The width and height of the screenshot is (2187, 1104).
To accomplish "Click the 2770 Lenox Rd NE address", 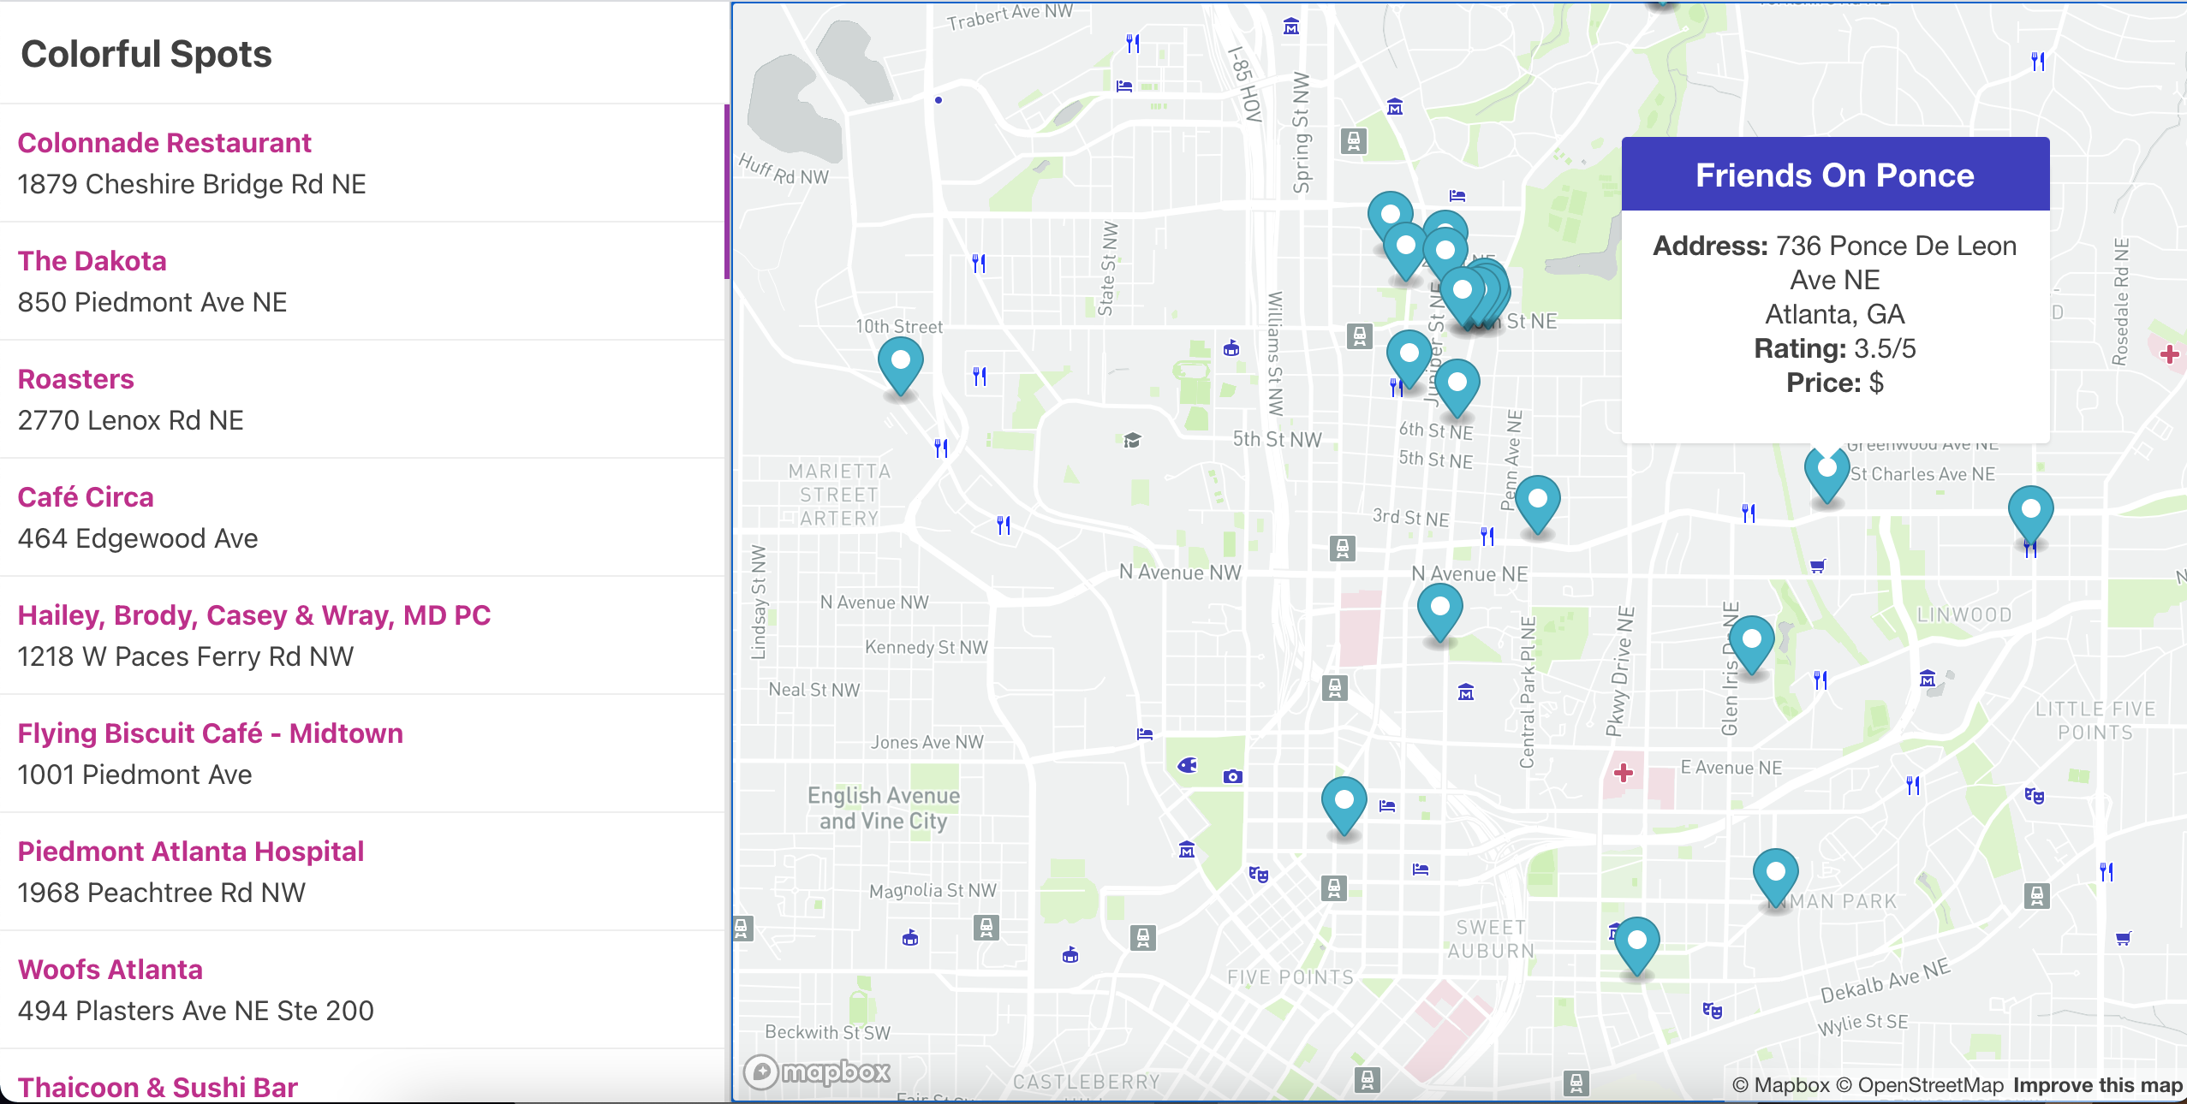I will [x=131, y=420].
